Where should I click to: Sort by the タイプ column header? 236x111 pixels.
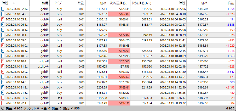[58, 3]
